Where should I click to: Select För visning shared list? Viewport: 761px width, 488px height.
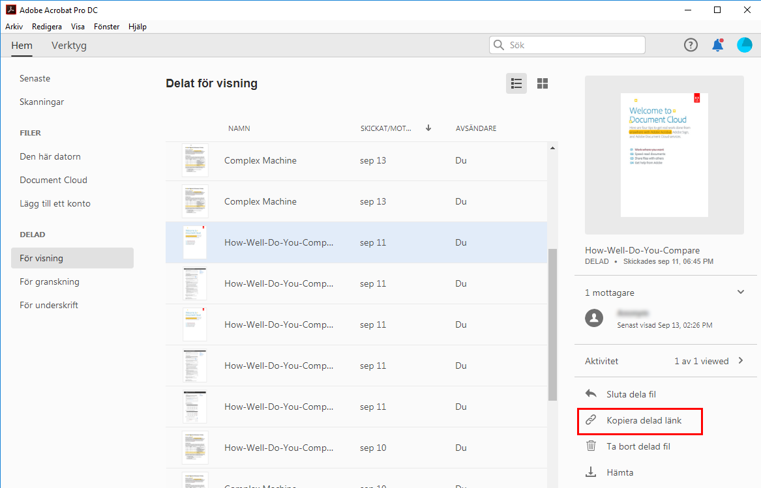[72, 258]
